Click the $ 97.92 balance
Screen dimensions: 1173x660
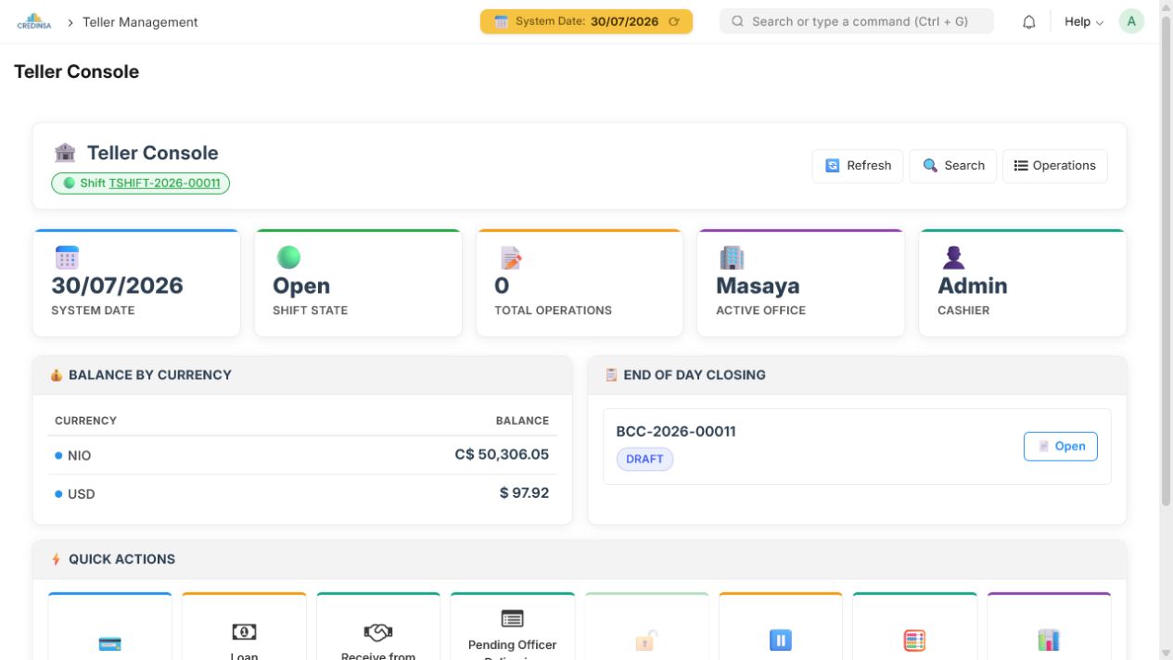[524, 492]
